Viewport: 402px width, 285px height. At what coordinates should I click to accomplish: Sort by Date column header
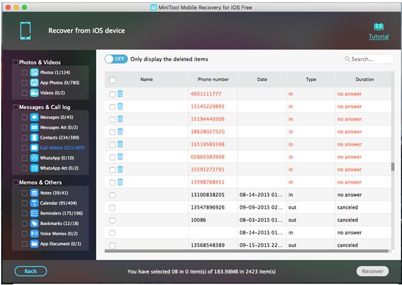pyautogui.click(x=262, y=79)
